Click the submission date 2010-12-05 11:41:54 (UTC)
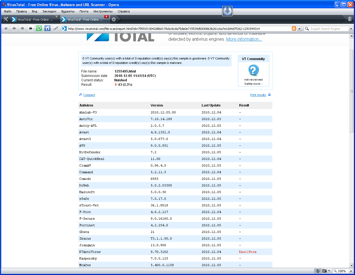This screenshot has width=355, height=275. [x=135, y=76]
